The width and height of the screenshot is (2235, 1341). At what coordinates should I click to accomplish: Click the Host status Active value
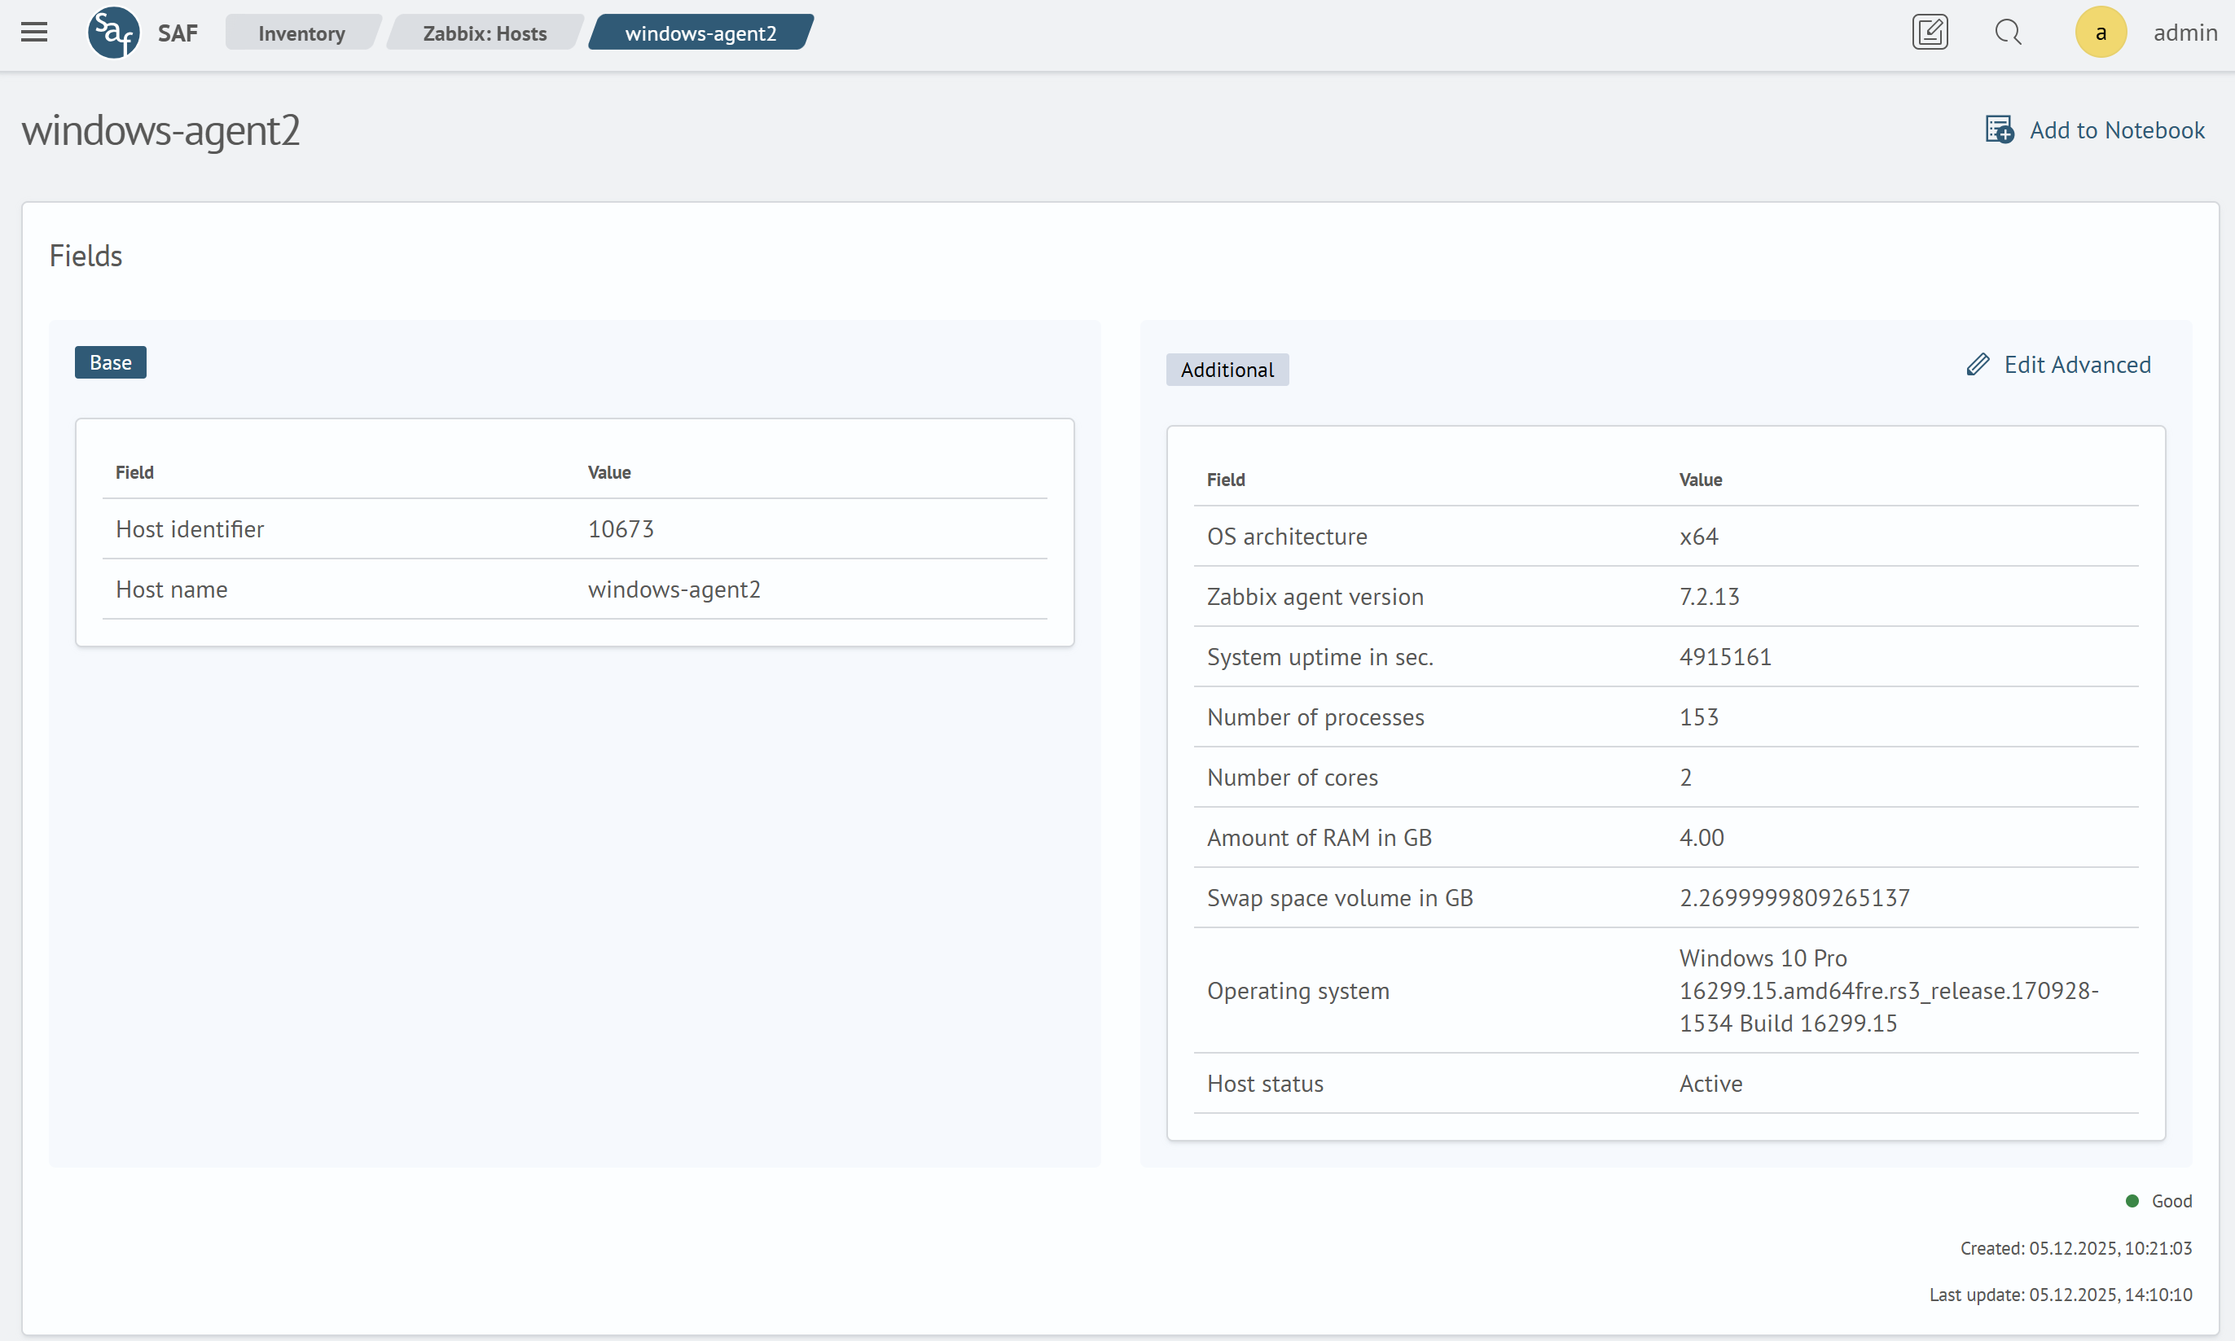(1710, 1084)
